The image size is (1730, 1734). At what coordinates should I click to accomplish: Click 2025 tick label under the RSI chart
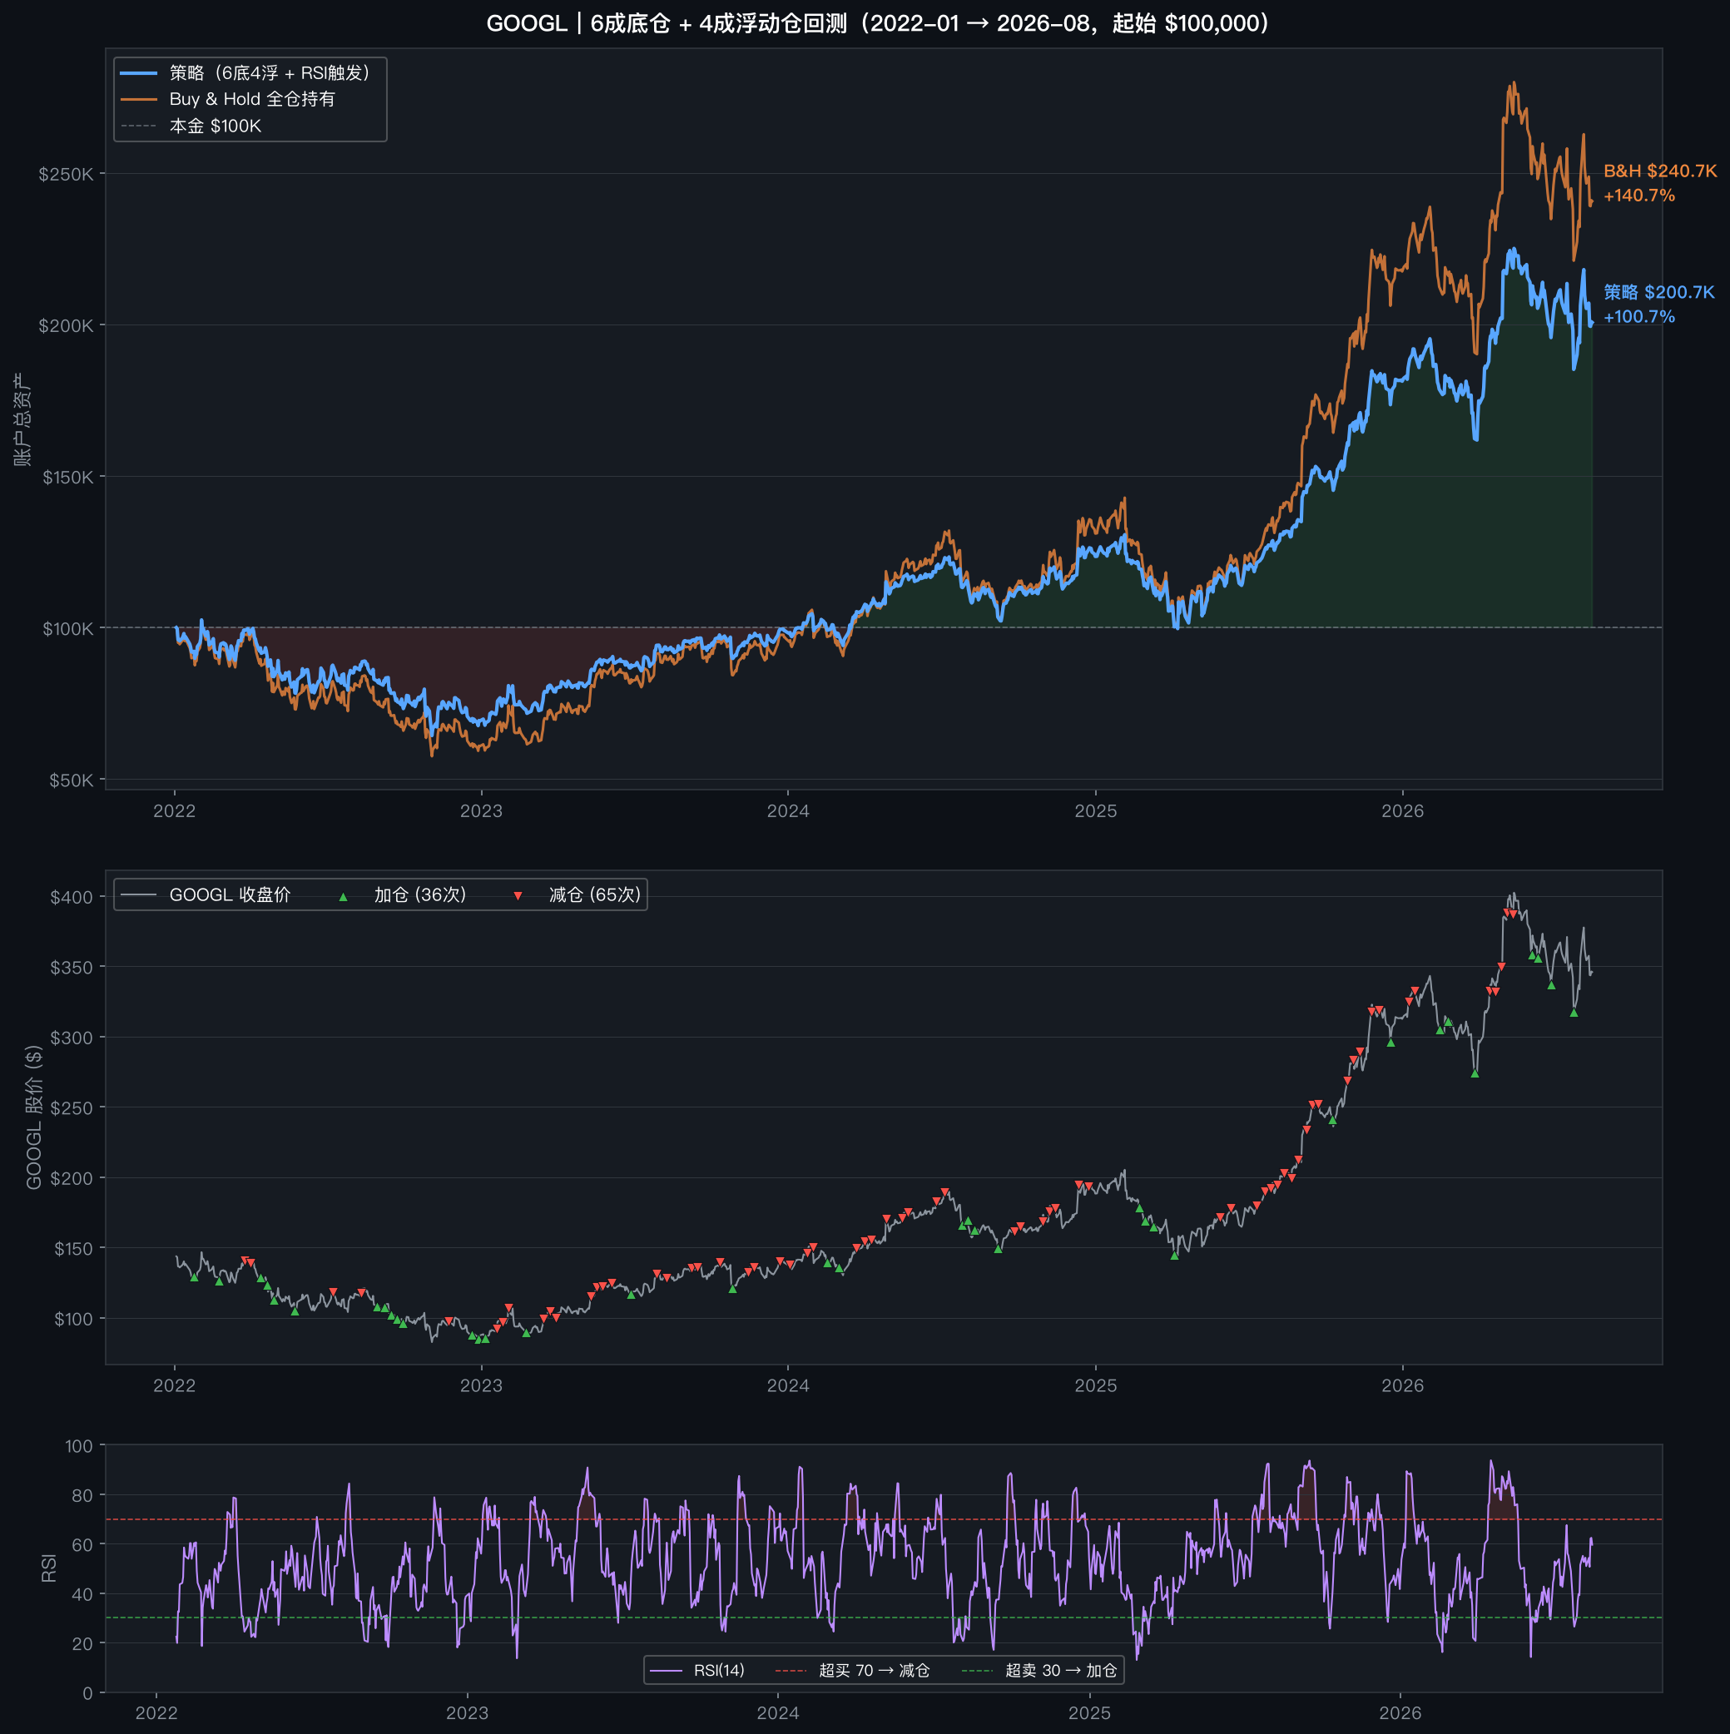(x=1089, y=1713)
